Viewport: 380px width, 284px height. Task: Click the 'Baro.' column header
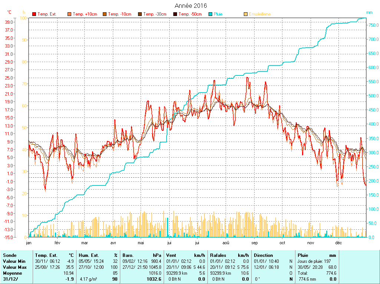[x=128, y=255]
